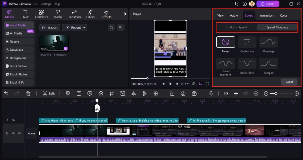This screenshot has width=303, height=160.
Task: Open the File menu
Action: [x=35, y=4]
